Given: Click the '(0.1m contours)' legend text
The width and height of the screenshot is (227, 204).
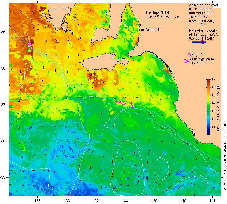Looking at the screenshot, I should click(x=201, y=9).
